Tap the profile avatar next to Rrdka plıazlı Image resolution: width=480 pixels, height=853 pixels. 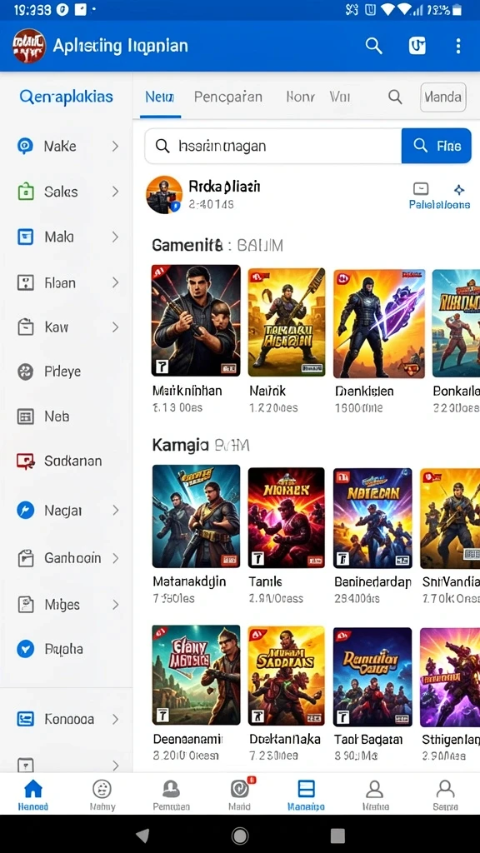(164, 194)
